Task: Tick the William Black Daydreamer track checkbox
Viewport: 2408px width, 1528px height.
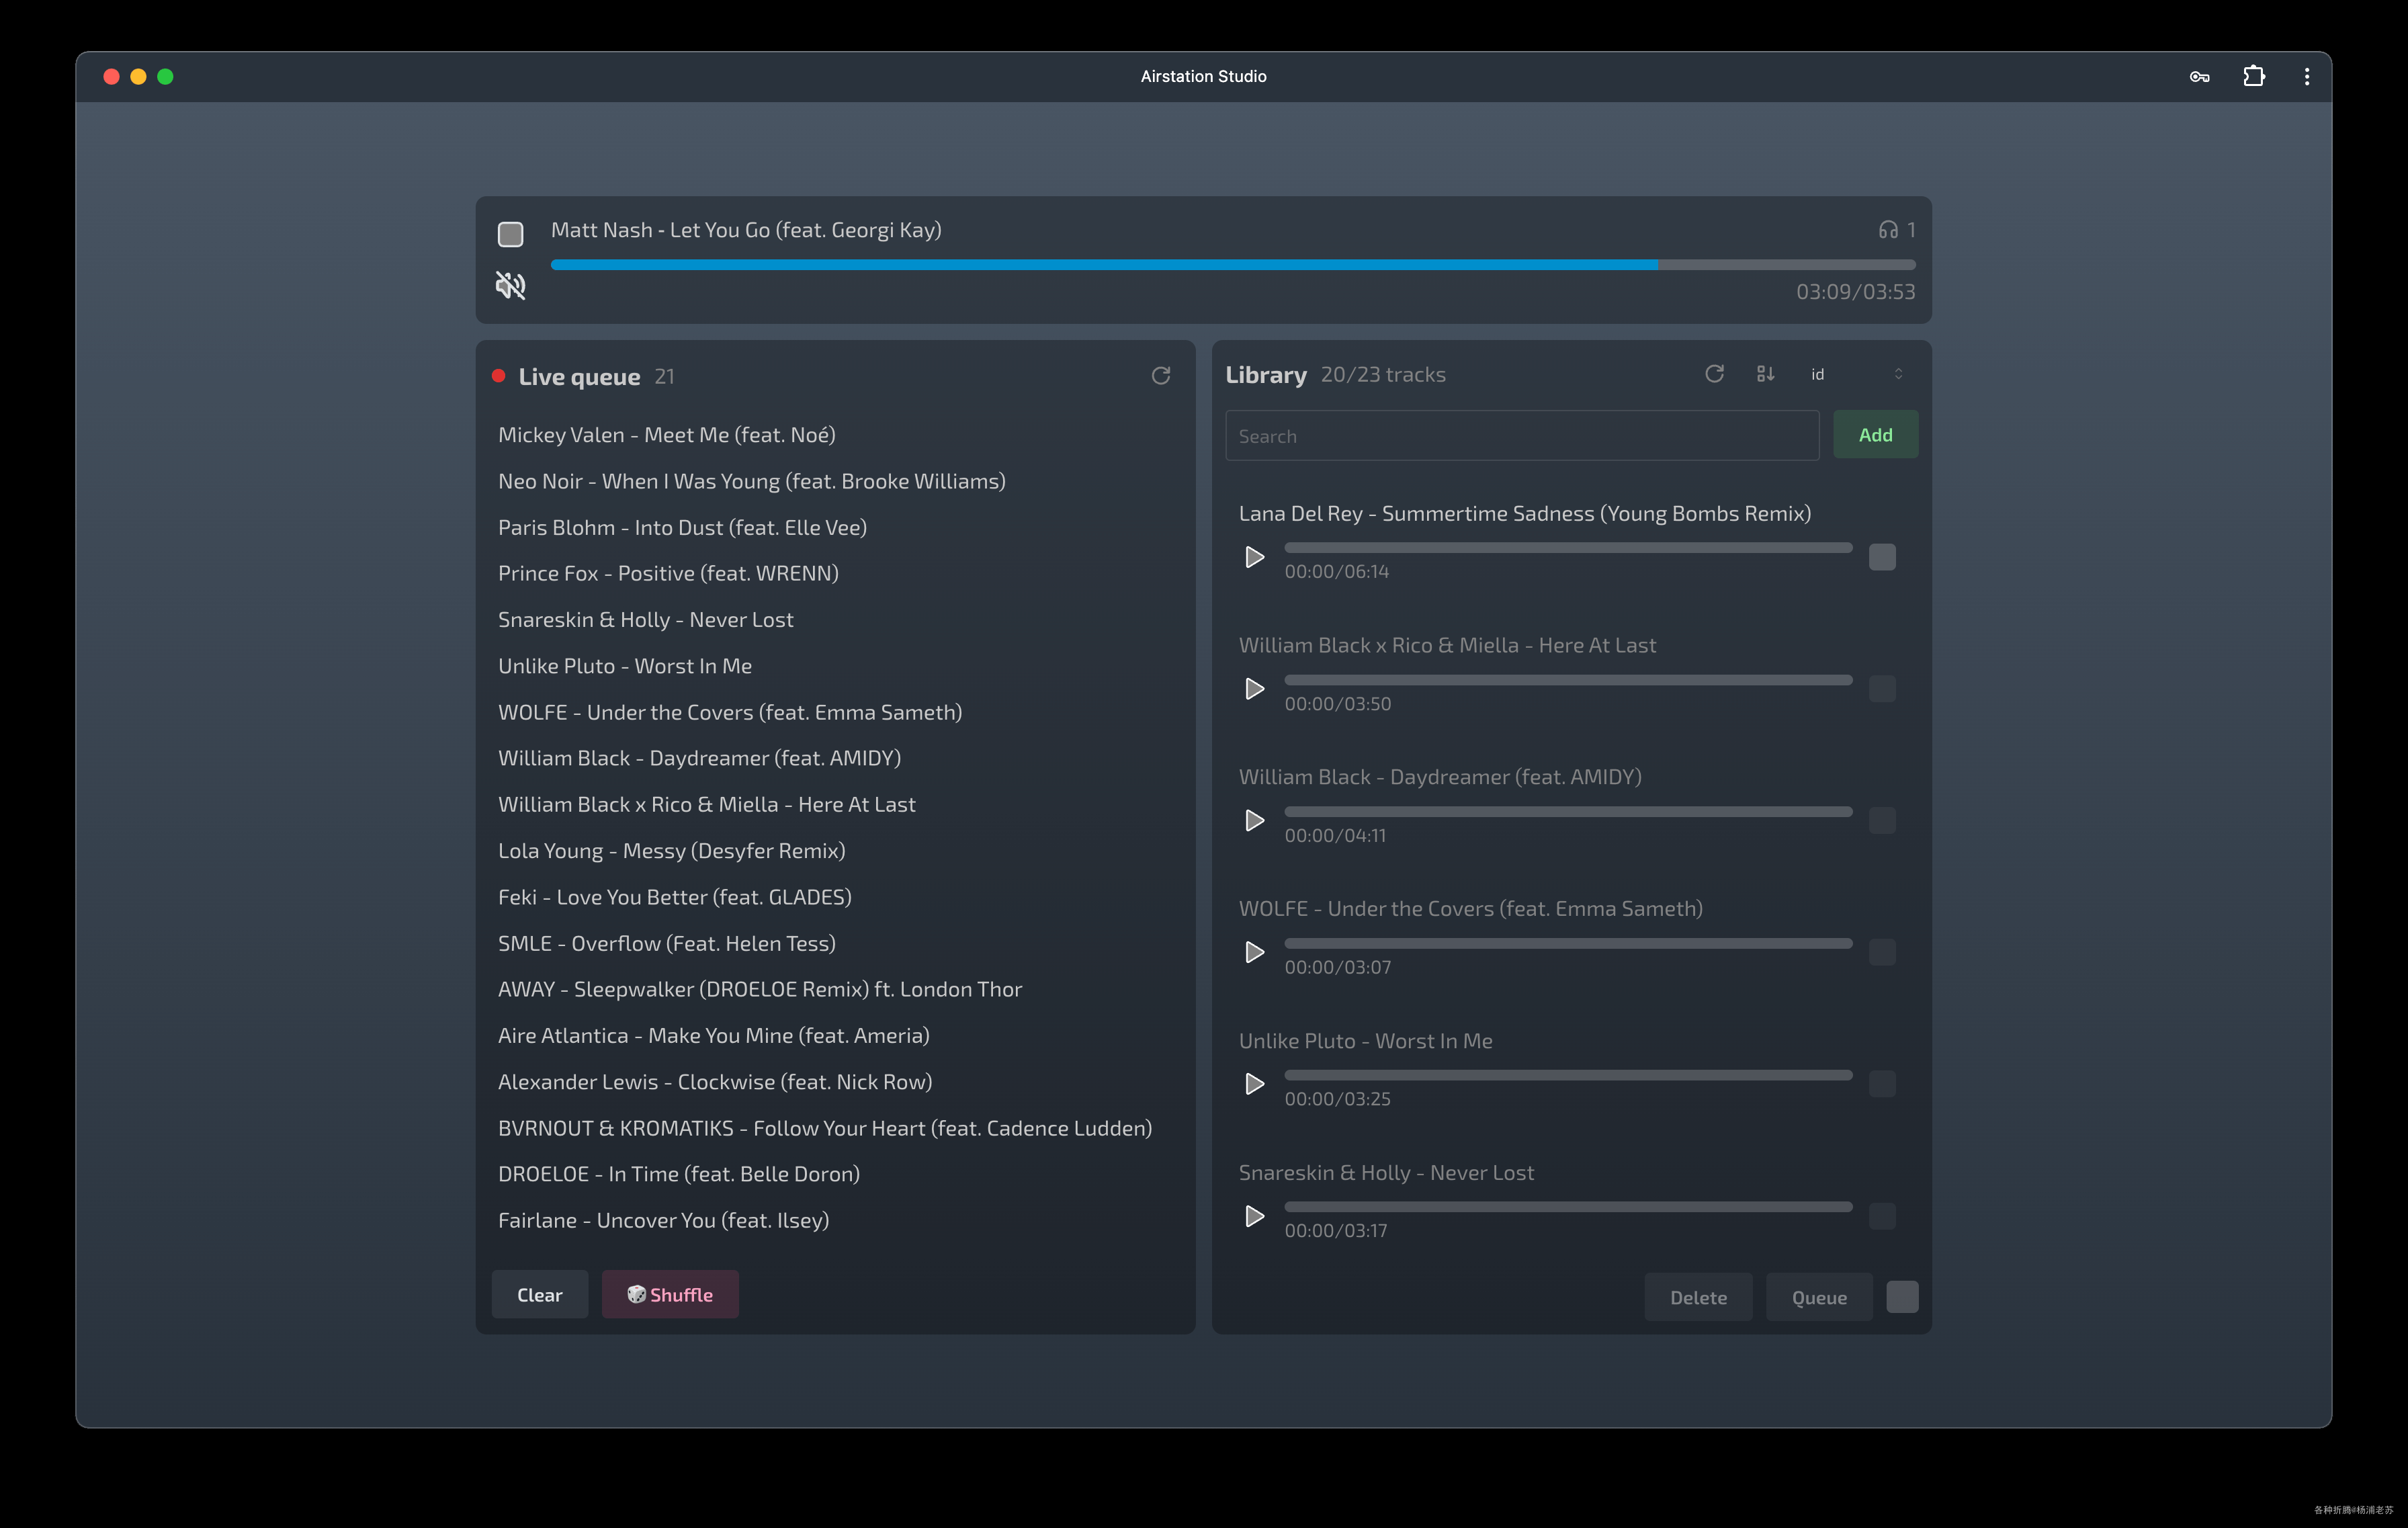Action: tap(1881, 821)
